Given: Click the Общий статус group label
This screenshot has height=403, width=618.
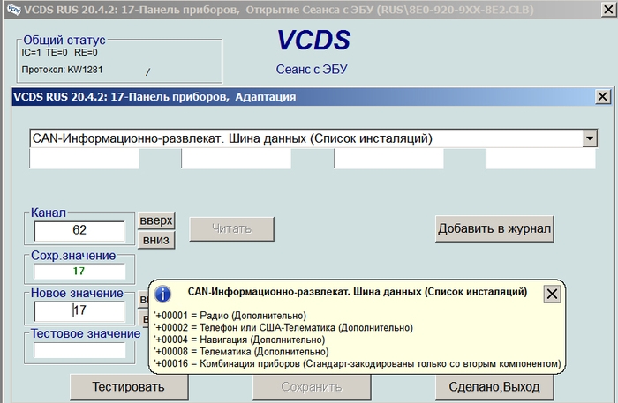Looking at the screenshot, I should 64,40.
